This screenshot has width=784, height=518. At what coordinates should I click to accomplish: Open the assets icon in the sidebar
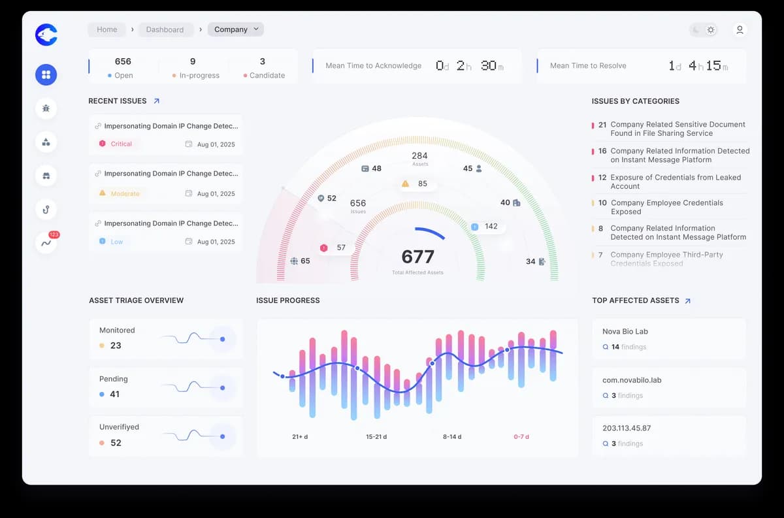click(46, 142)
